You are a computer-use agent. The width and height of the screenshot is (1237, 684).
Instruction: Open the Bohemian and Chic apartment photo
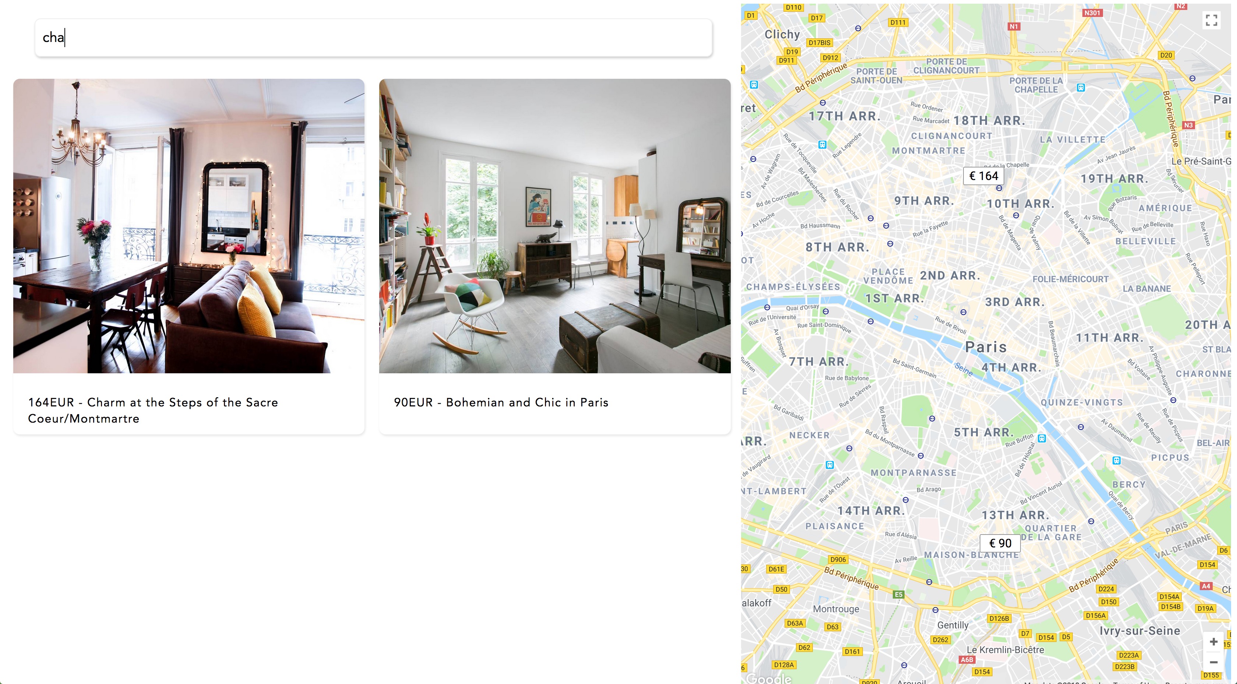(555, 226)
